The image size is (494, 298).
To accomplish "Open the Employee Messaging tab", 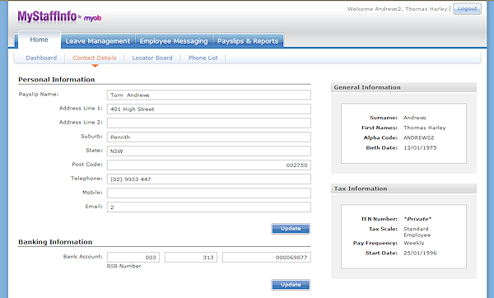I will click(174, 41).
